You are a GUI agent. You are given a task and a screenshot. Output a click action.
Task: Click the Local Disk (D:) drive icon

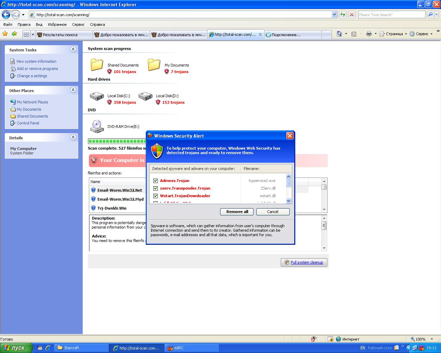(x=145, y=96)
